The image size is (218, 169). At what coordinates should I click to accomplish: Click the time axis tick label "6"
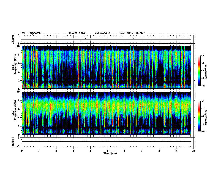tap(125, 151)
